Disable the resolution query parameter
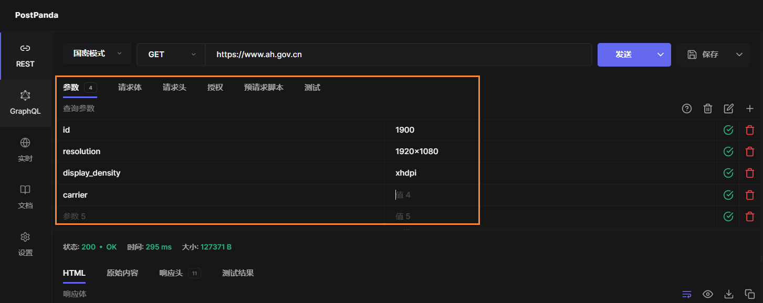Viewport: 763px width, 303px height. click(728, 151)
